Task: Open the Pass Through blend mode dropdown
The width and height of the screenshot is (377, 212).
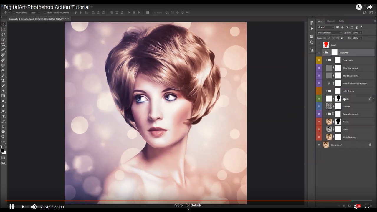Action: click(x=330, y=33)
